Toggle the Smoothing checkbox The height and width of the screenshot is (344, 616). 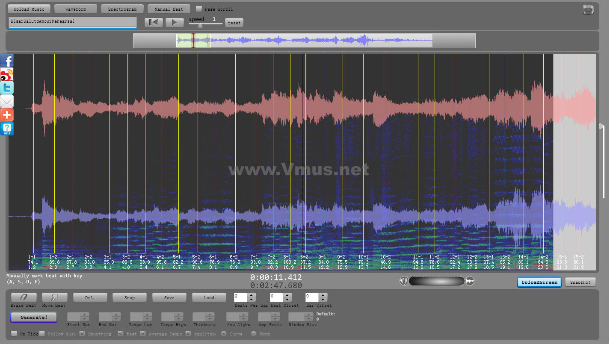point(83,334)
